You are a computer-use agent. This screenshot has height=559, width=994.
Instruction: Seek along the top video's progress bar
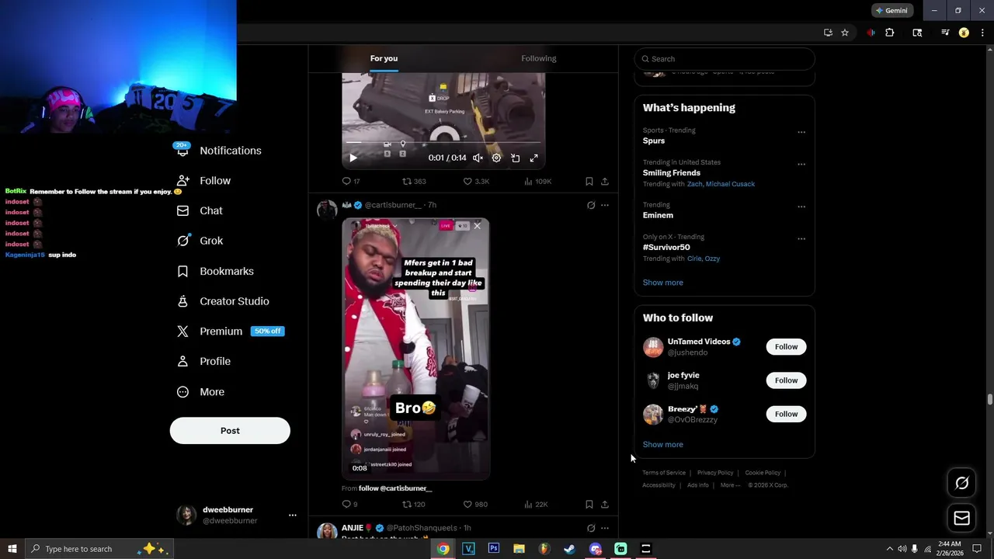[x=443, y=144]
